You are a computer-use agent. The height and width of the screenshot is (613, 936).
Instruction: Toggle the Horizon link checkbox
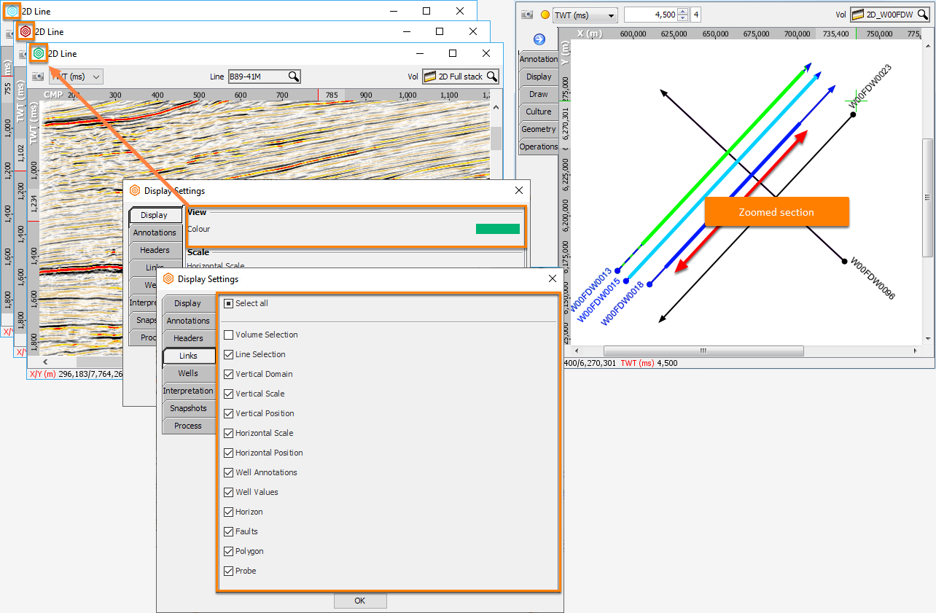coord(229,512)
